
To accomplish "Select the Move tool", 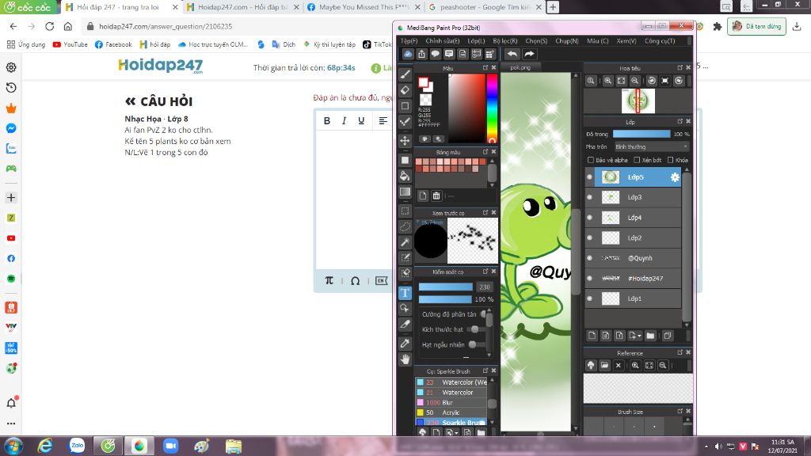I will (x=405, y=140).
